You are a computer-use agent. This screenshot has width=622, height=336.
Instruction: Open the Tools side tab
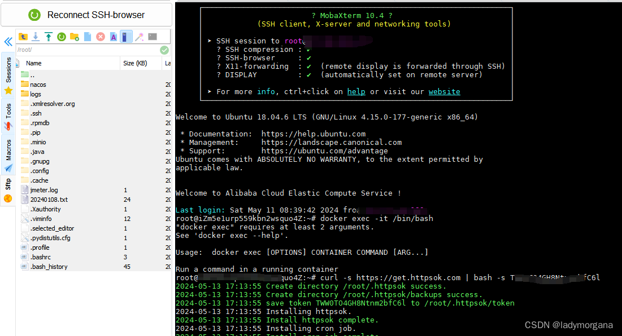[x=8, y=116]
